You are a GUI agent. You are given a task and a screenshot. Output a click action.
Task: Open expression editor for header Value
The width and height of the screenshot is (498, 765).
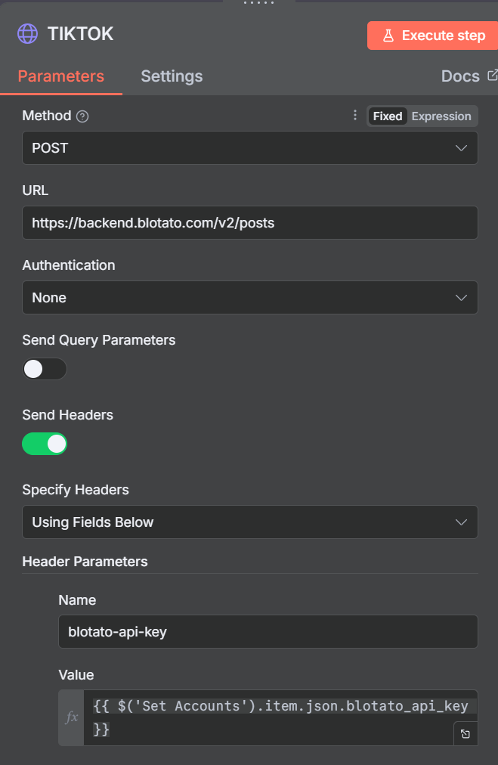466,734
